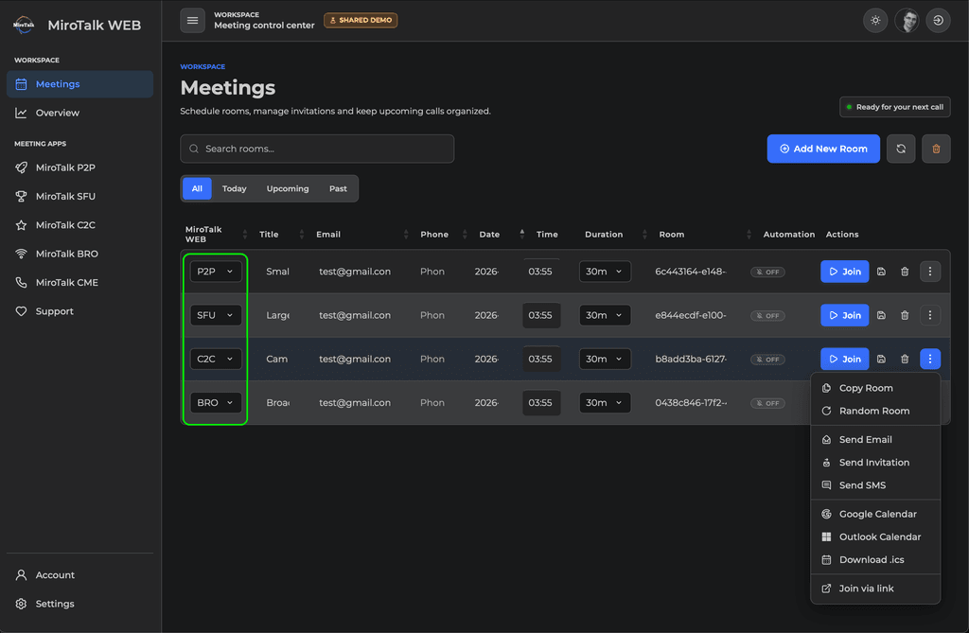Screen dimensions: 969x633
Task: Add to Google Calendar from menu
Action: (875, 515)
